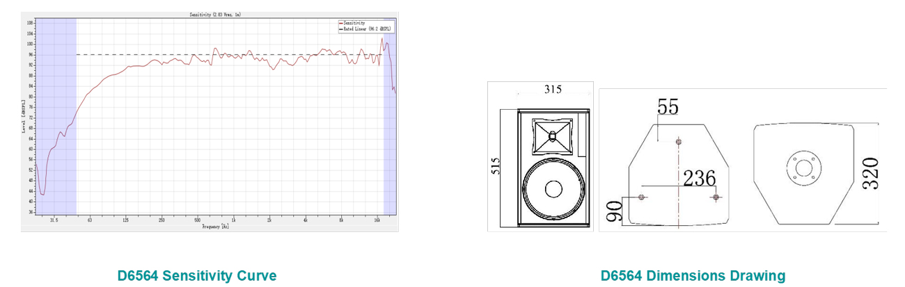
Task: Click the horn tweeter in the speaker front view
Action: click(552, 136)
